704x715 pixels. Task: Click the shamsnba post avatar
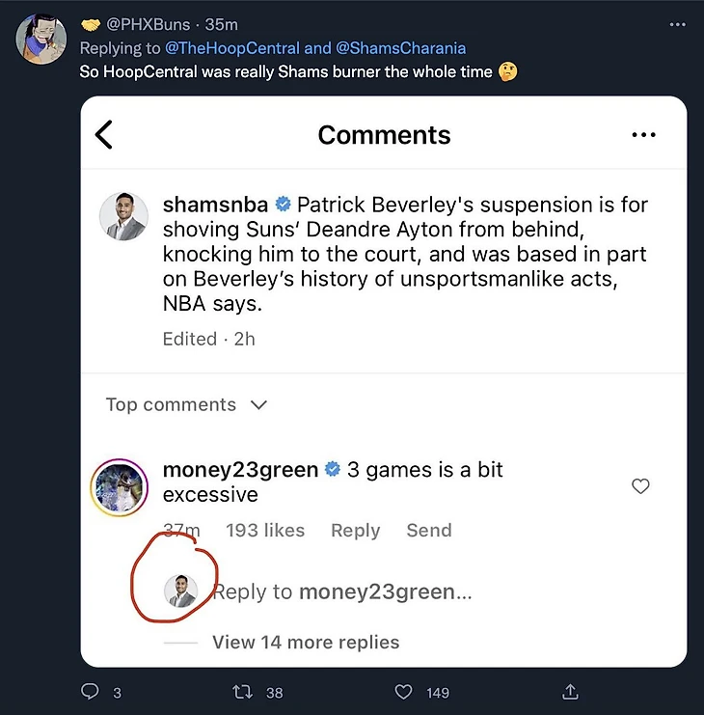124,216
